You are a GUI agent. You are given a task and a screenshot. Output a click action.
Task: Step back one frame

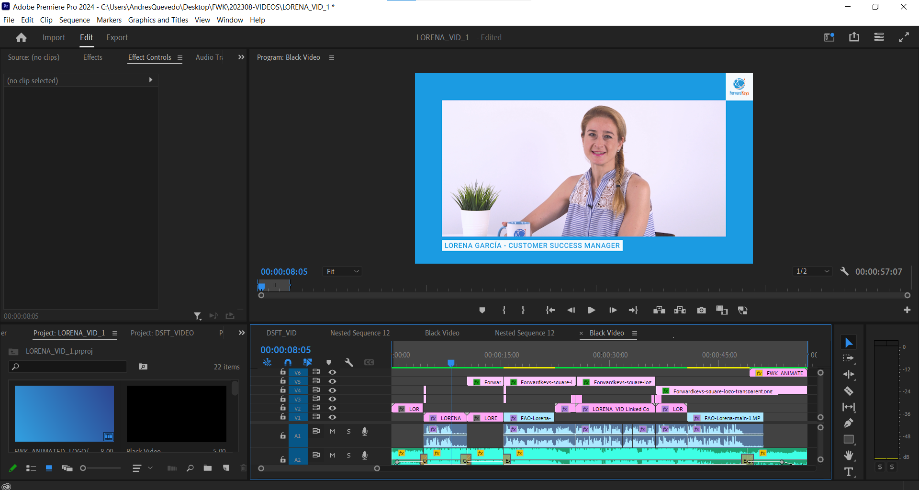(571, 310)
